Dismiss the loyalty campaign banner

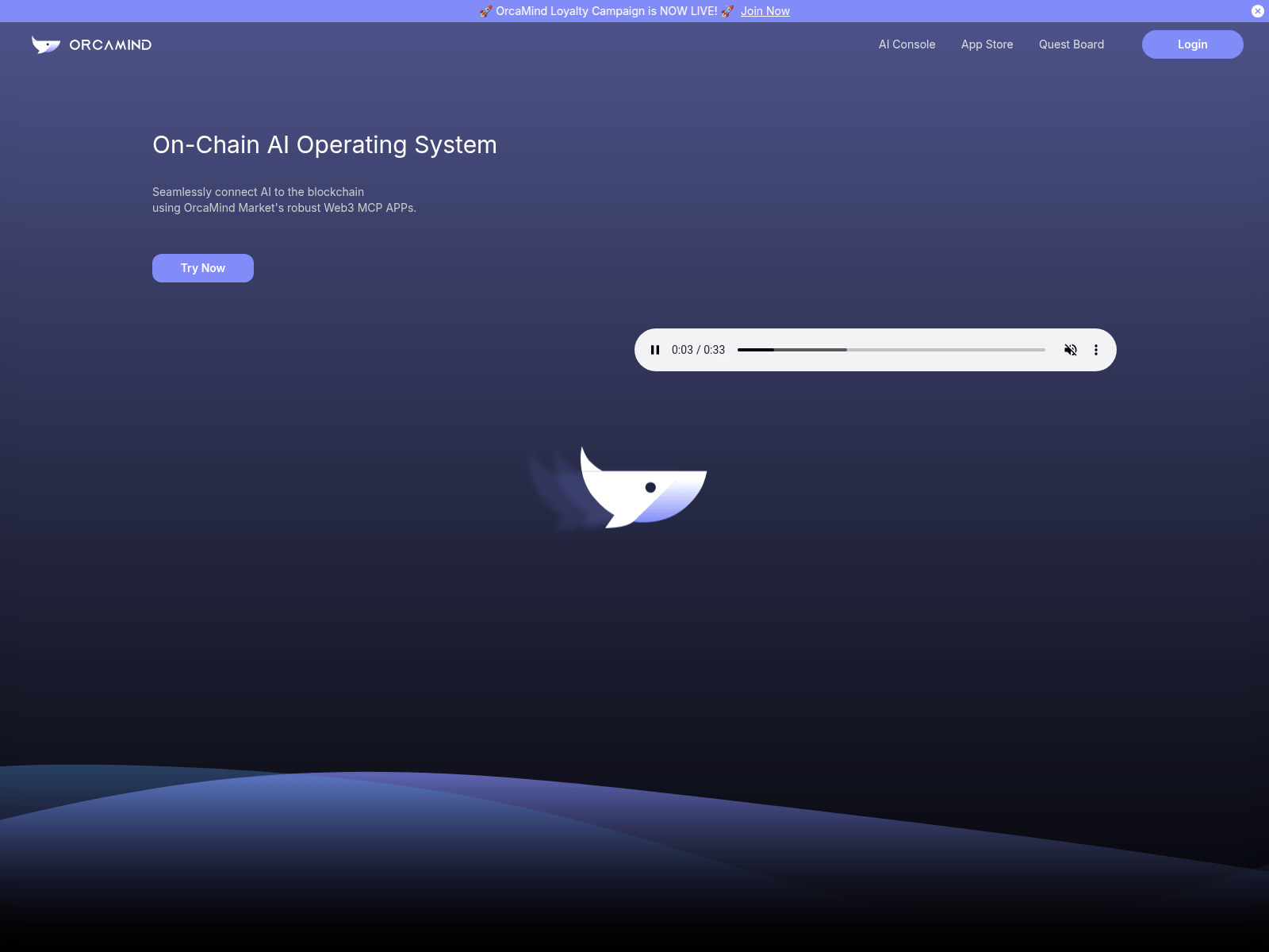point(1258,11)
